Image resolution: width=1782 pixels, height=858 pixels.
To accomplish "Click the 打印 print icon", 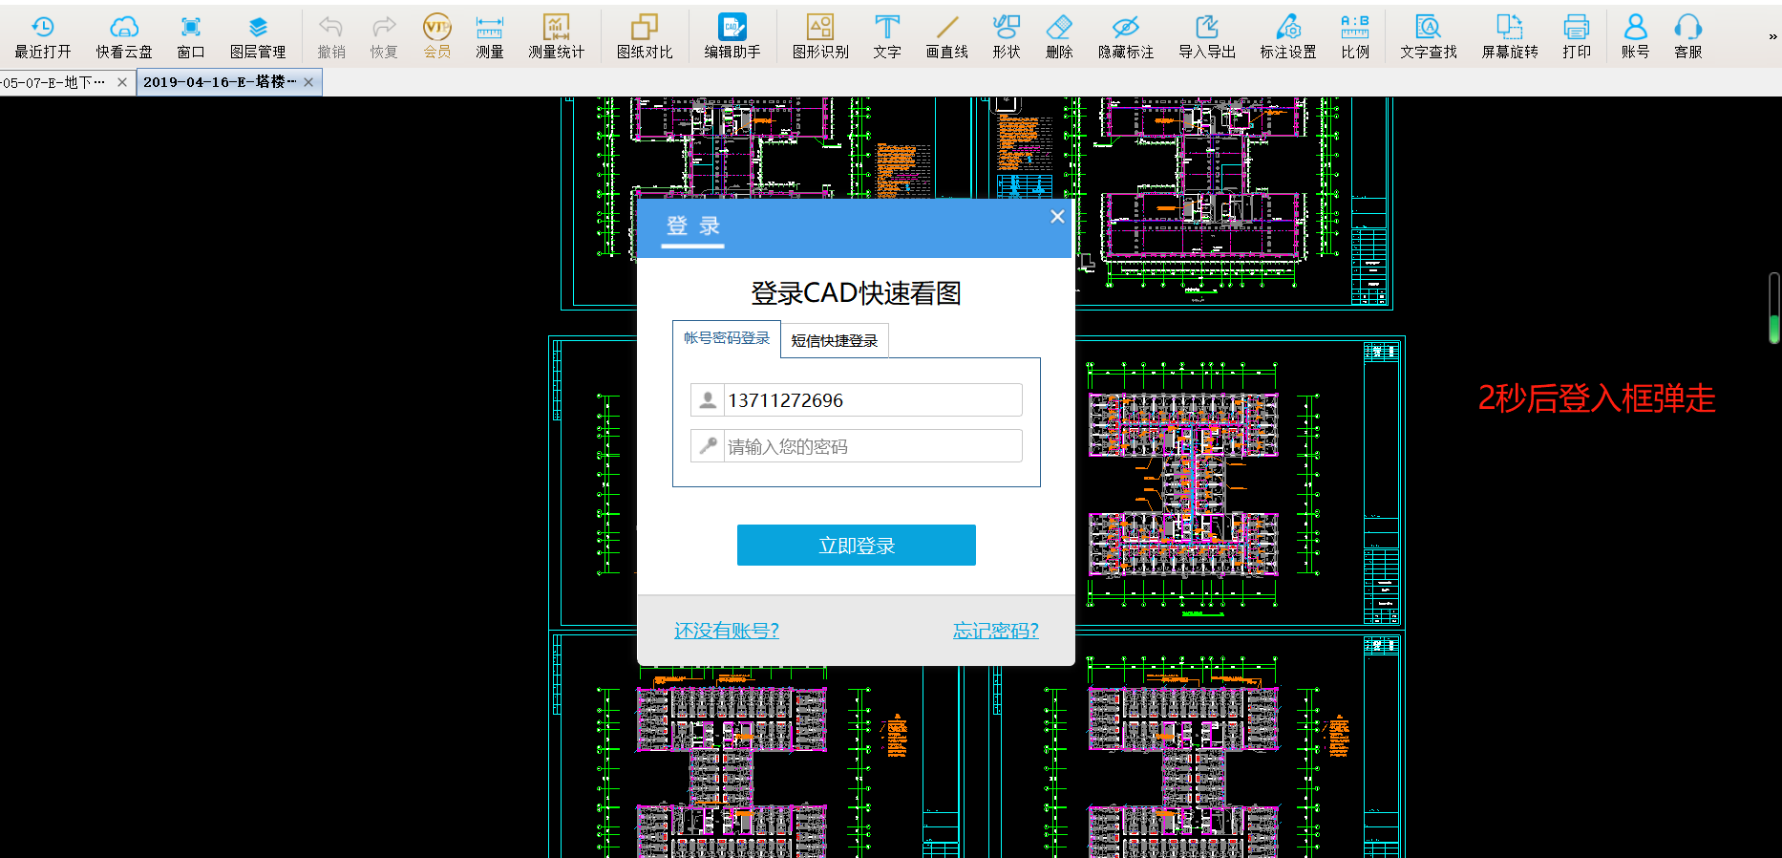I will pyautogui.click(x=1577, y=36).
